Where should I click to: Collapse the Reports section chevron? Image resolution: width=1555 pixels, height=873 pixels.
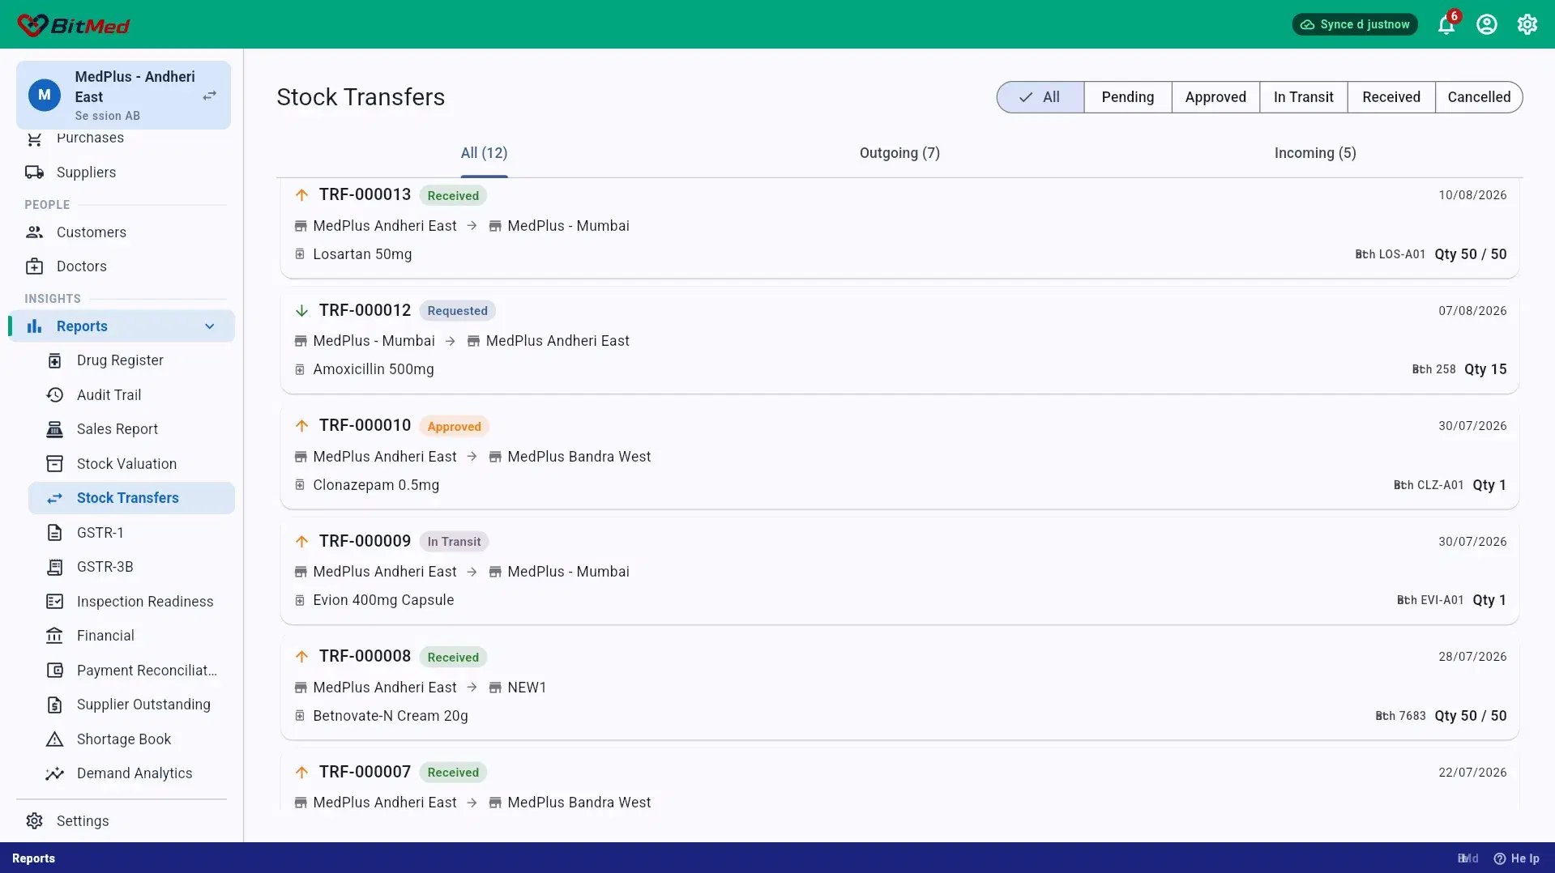[210, 326]
